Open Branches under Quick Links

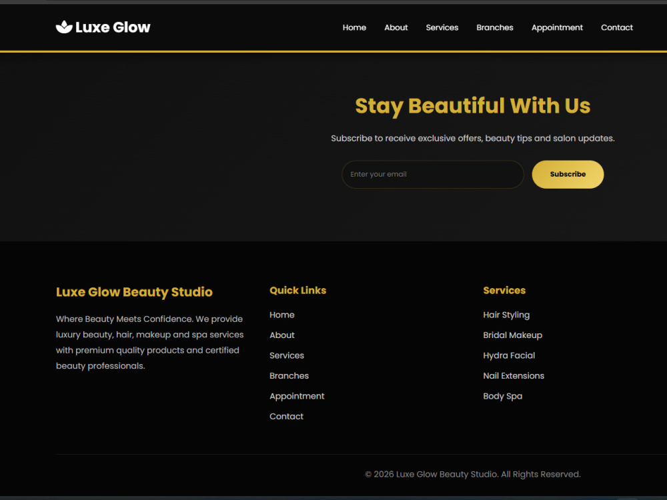pos(289,376)
